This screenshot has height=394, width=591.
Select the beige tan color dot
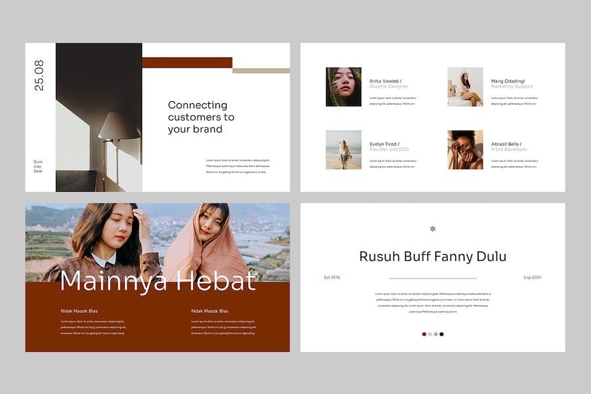click(436, 334)
